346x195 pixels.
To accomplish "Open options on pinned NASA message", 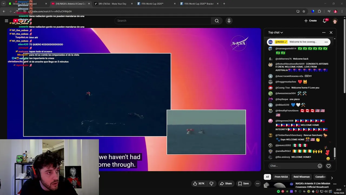I will [x=326, y=42].
